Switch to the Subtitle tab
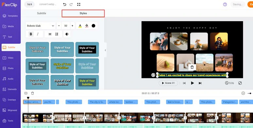253x128 pixels. tap(42, 13)
